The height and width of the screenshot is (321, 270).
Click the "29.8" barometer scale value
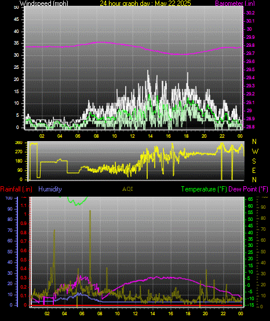(250, 46)
